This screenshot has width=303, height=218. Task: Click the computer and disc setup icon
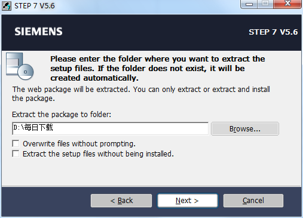[20, 66]
